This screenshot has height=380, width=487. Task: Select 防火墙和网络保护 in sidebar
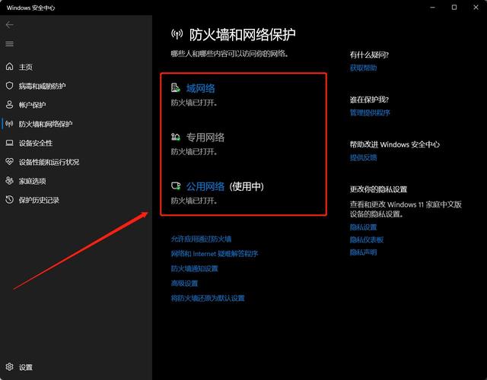(46, 124)
